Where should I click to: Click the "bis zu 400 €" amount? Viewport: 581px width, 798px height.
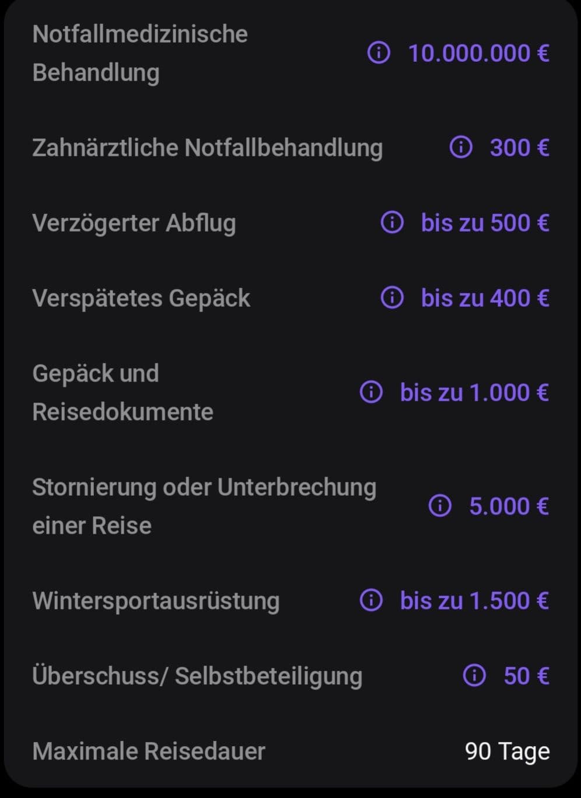pyautogui.click(x=485, y=298)
